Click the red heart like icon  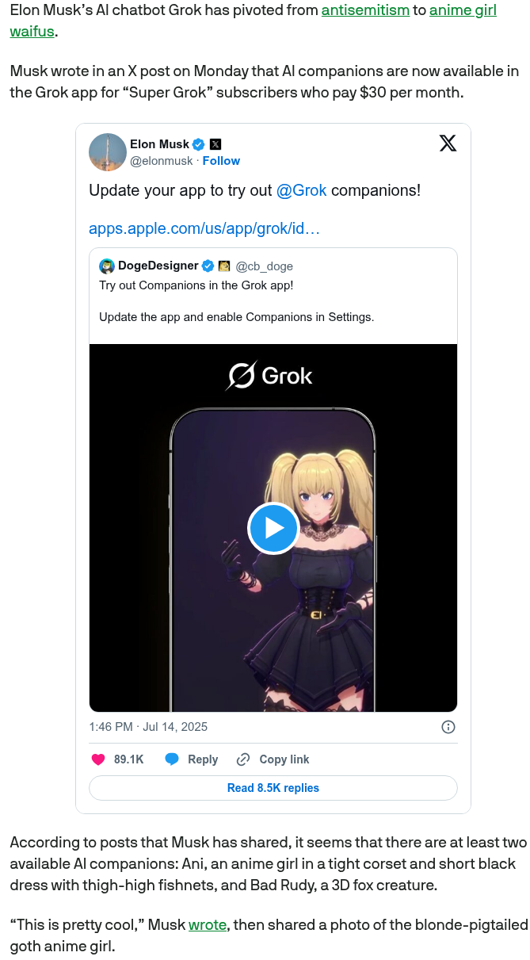pyautogui.click(x=98, y=759)
